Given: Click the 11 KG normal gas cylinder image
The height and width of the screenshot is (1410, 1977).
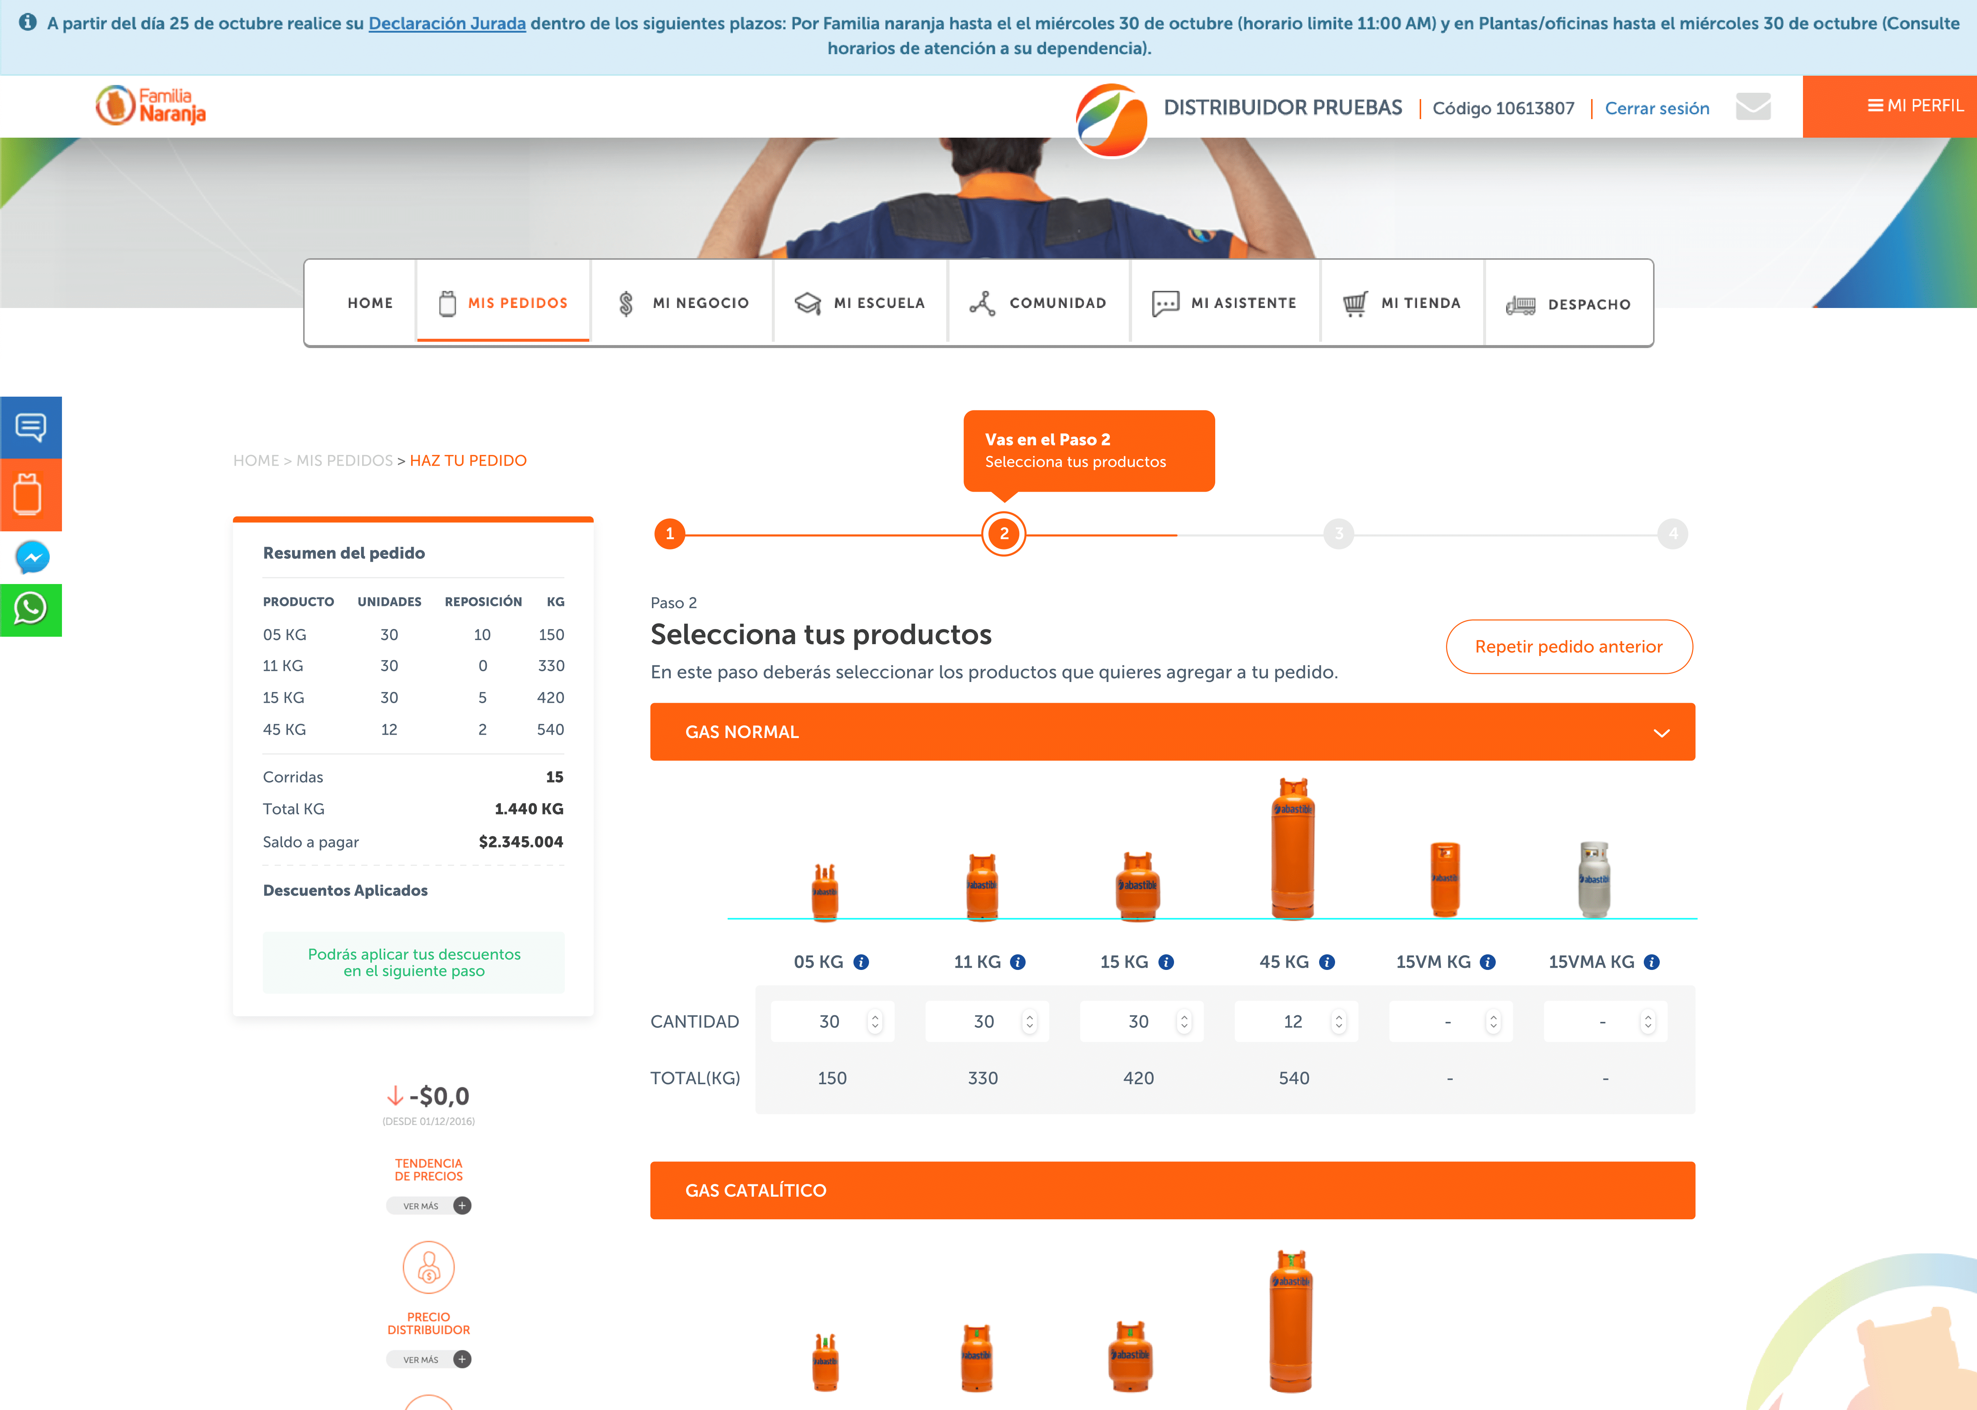Looking at the screenshot, I should pos(982,887).
